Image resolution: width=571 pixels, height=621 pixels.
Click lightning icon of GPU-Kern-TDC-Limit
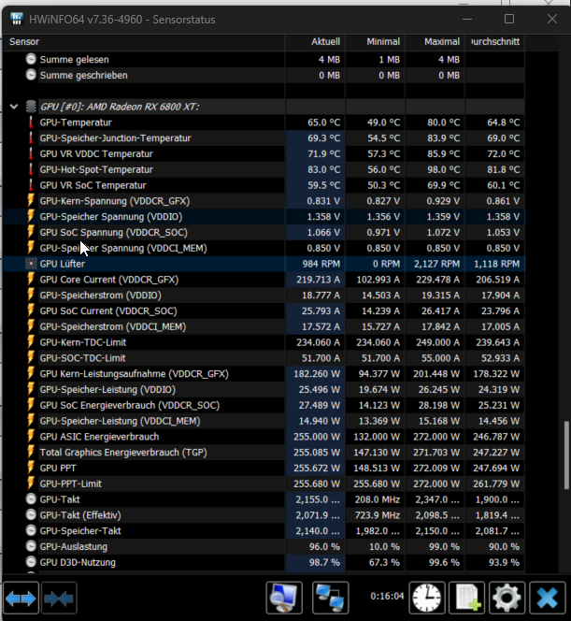(31, 342)
